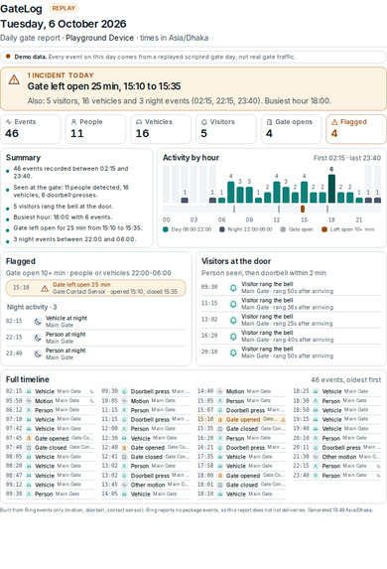
Task: Click the '46 events, oldest first' text
Action: 346,380
